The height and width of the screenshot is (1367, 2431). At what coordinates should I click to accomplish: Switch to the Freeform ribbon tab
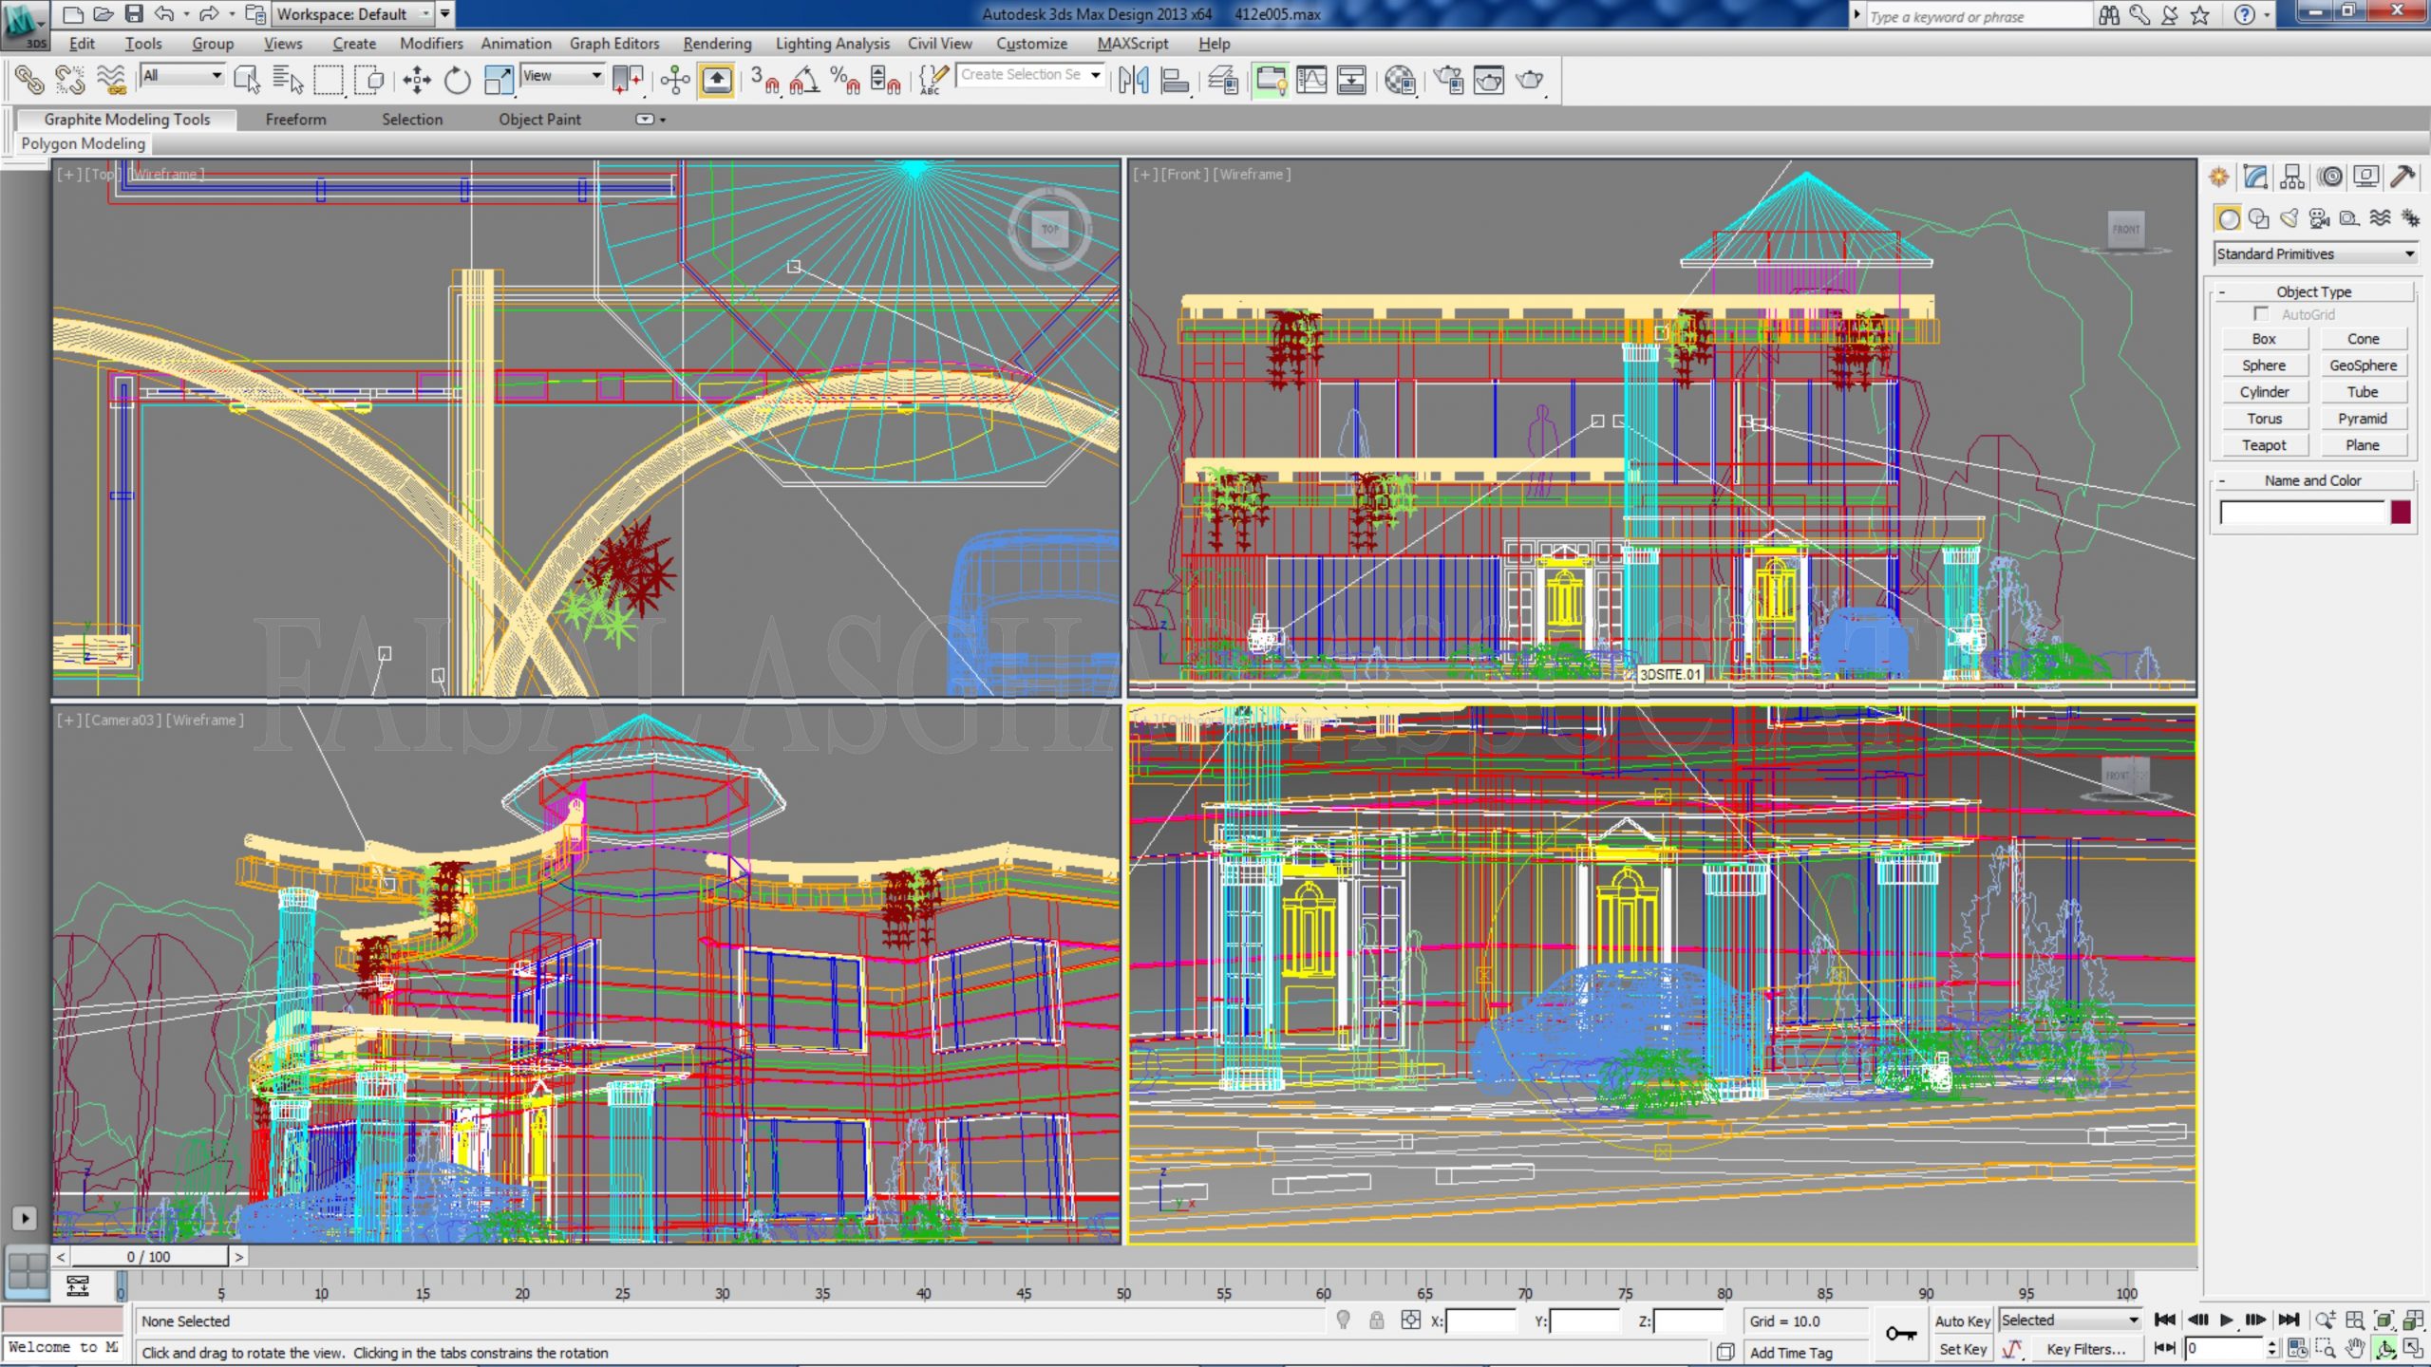295,120
